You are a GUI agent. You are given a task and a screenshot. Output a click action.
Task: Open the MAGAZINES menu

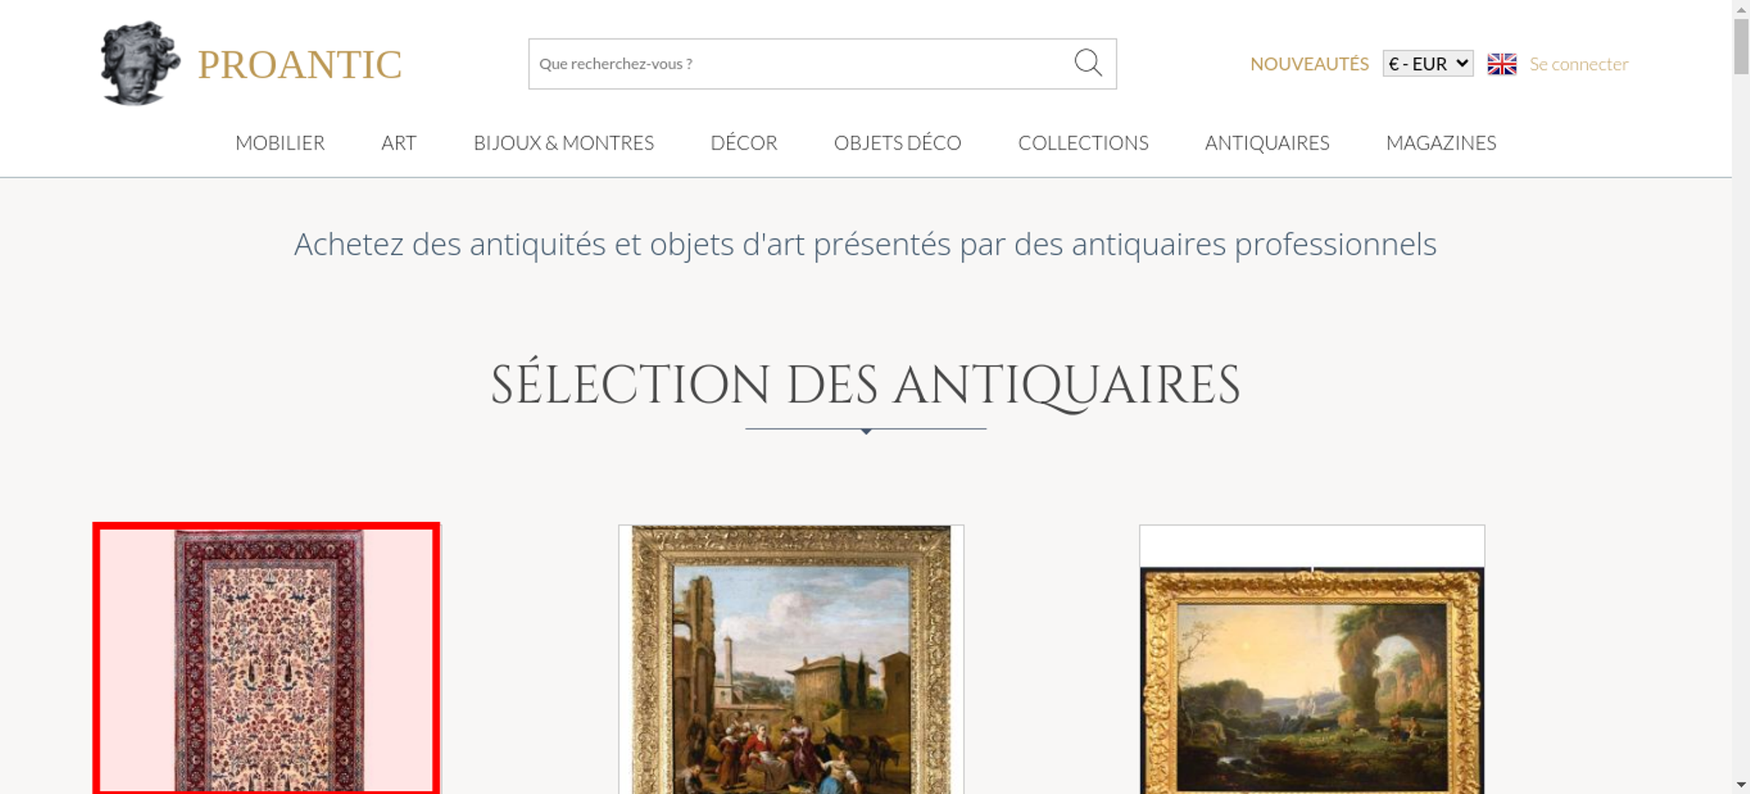(1441, 143)
